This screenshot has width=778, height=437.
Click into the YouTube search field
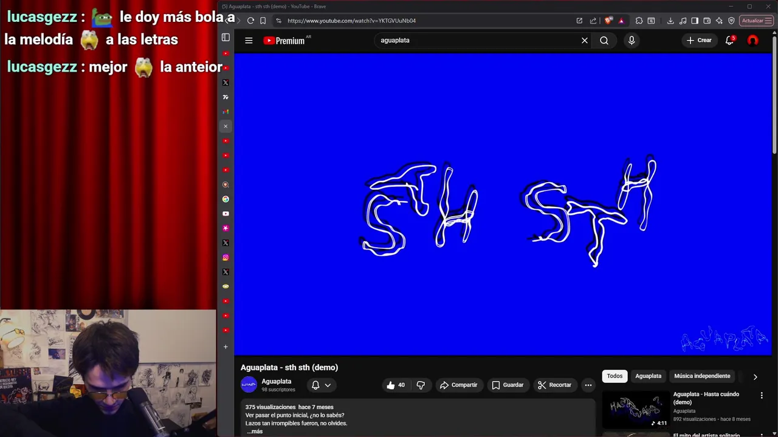coord(477,40)
